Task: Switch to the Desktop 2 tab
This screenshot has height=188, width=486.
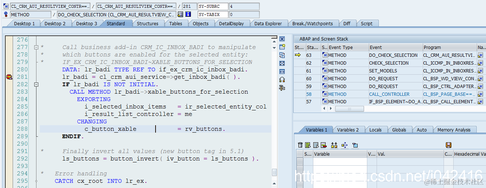Action: click(x=55, y=23)
